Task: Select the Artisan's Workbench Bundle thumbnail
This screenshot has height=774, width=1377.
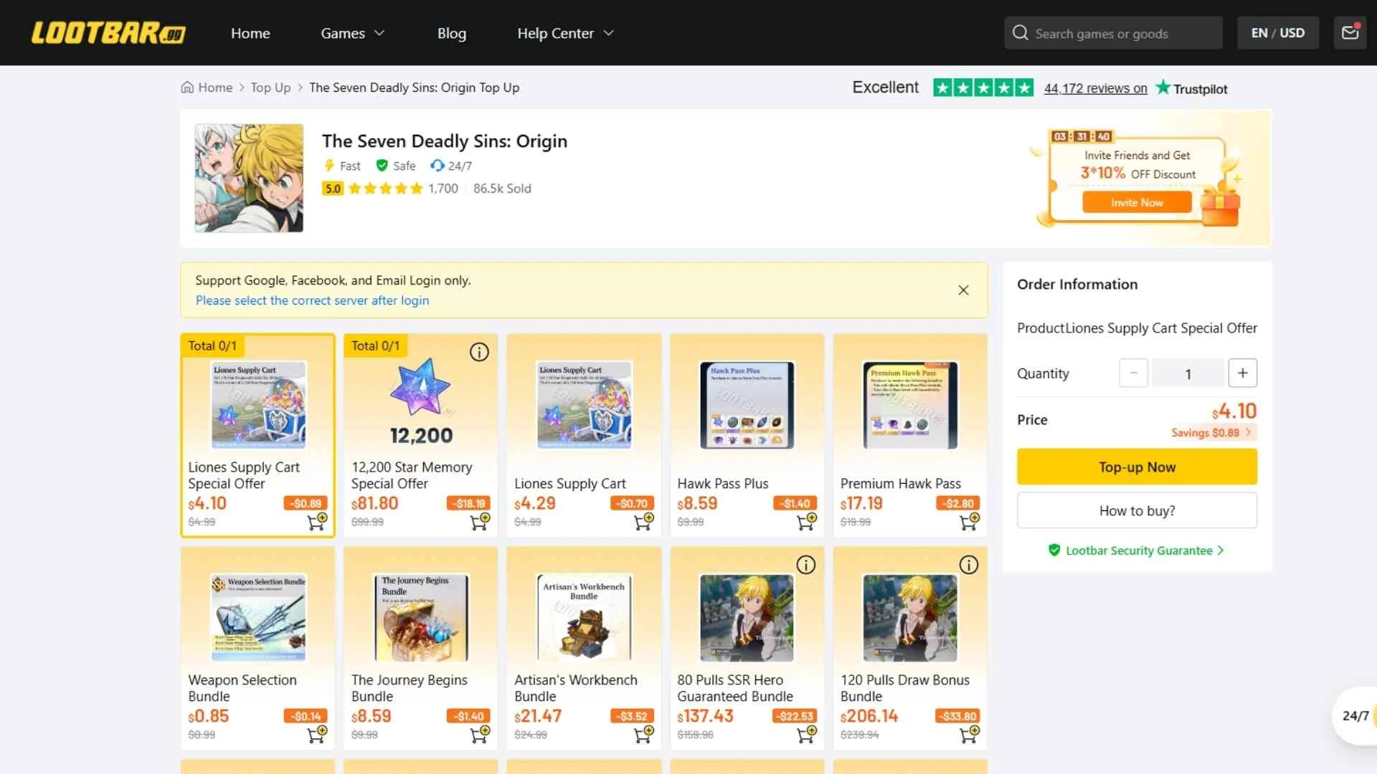Action: click(x=584, y=617)
